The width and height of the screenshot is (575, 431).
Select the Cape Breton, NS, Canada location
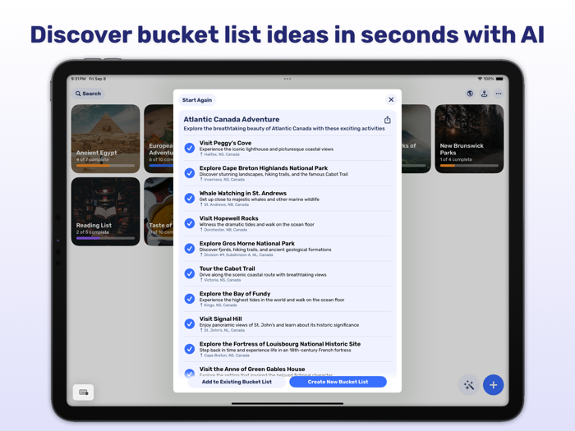[224, 355]
